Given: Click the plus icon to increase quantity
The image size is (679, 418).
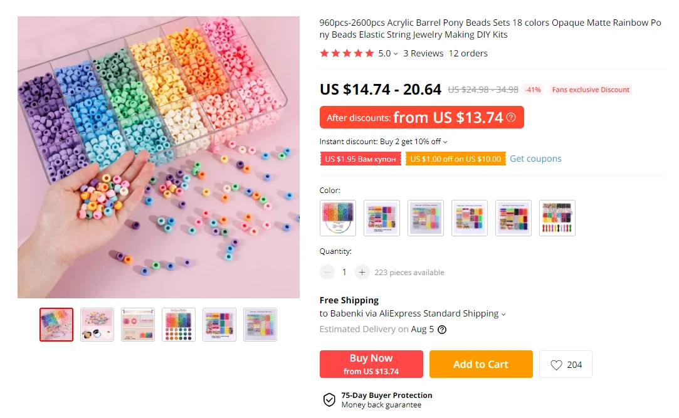Looking at the screenshot, I should pyautogui.click(x=362, y=272).
